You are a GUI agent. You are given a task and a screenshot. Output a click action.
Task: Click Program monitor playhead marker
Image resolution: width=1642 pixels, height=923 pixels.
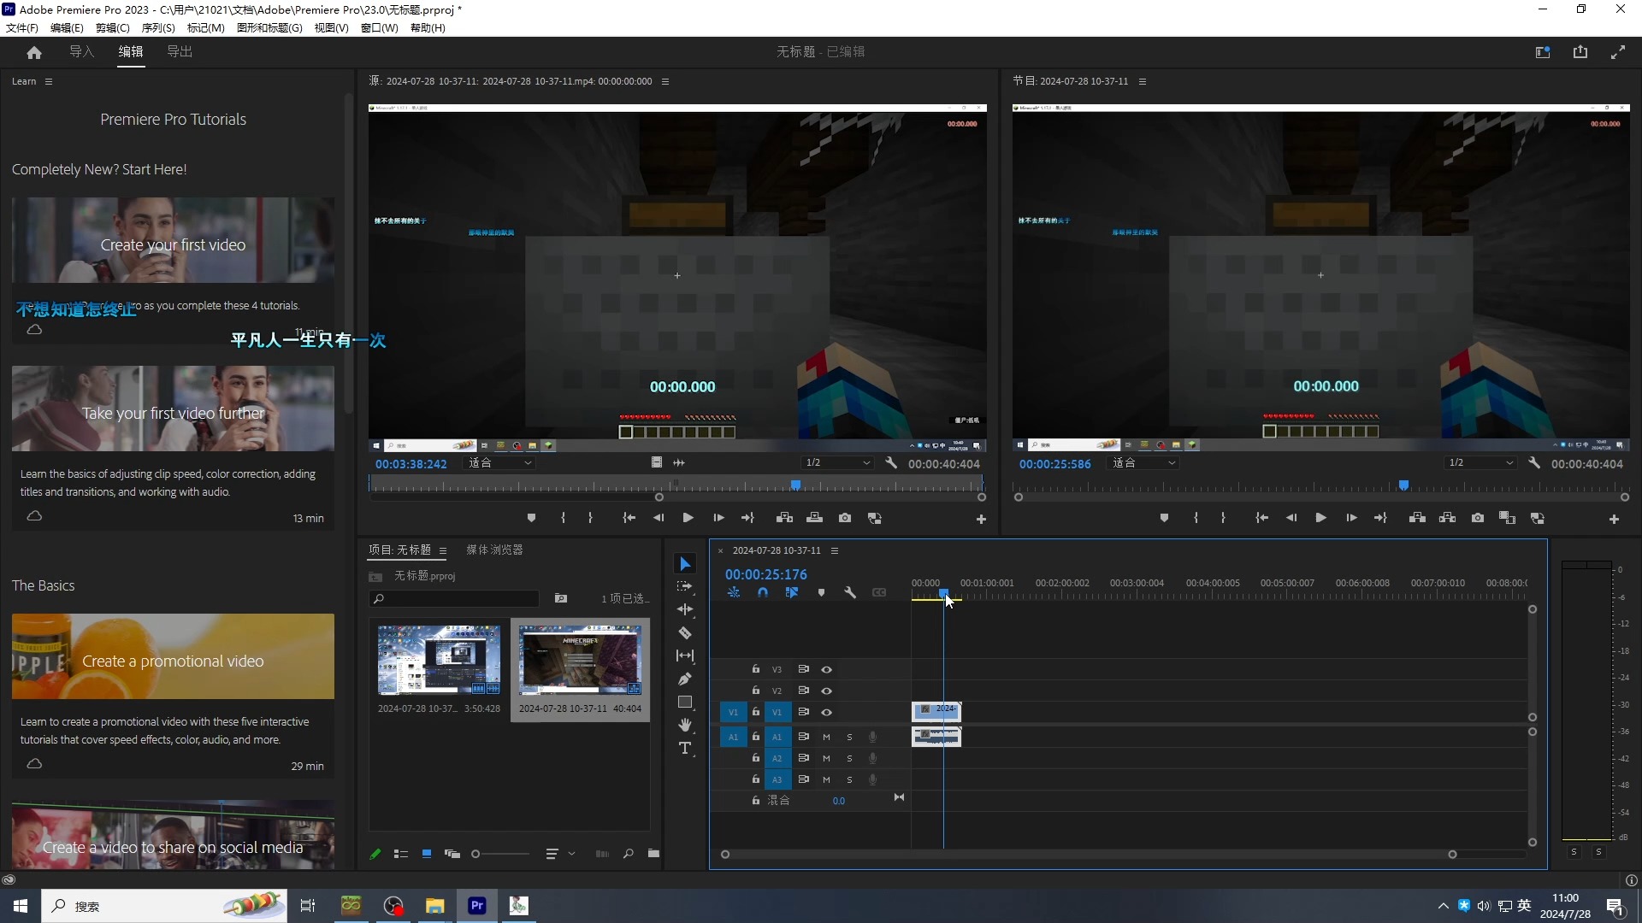1403,485
